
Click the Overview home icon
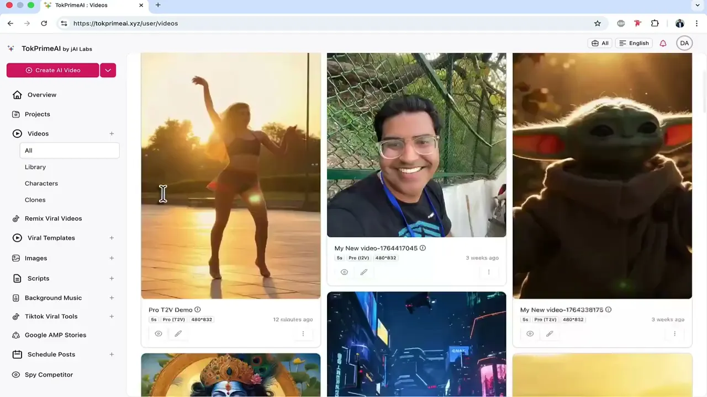point(17,95)
